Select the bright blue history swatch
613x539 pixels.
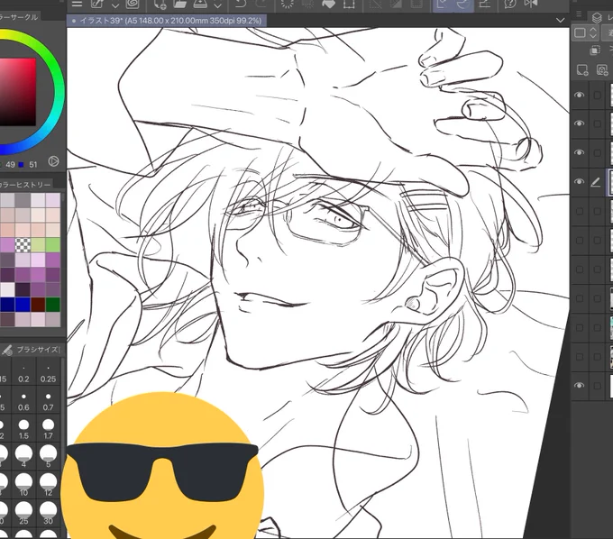click(23, 305)
